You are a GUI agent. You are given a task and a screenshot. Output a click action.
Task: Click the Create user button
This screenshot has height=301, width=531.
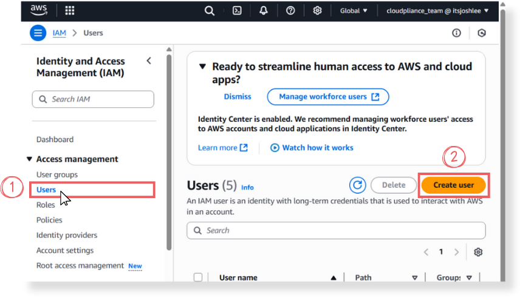coord(453,185)
